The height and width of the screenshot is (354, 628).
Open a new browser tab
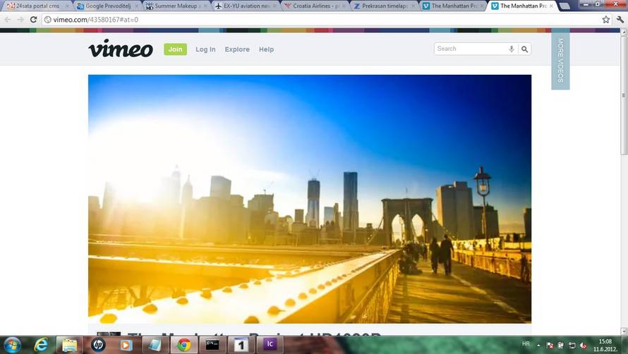click(x=564, y=6)
